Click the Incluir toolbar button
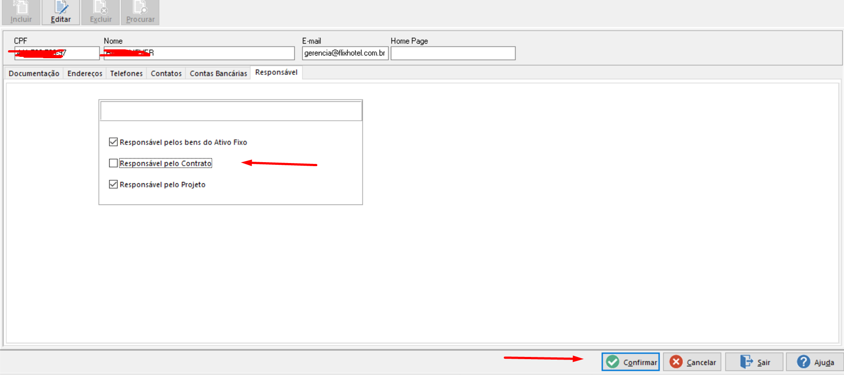The width and height of the screenshot is (844, 375). click(x=21, y=12)
